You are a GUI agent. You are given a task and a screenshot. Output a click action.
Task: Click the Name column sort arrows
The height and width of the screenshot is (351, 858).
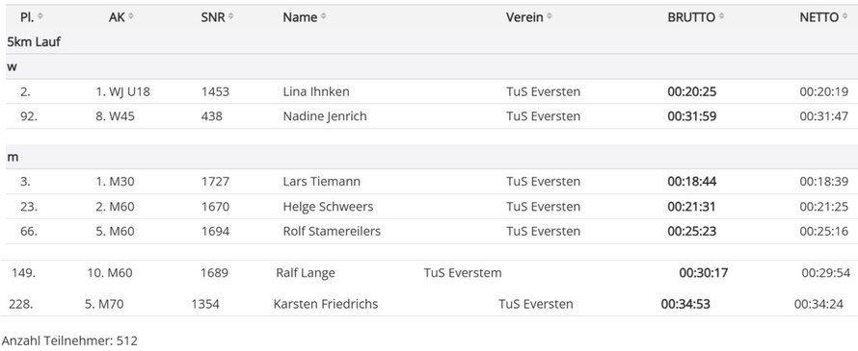[323, 17]
